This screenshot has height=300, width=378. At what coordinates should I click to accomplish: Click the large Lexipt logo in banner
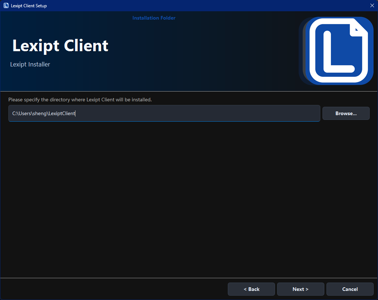tap(337, 51)
